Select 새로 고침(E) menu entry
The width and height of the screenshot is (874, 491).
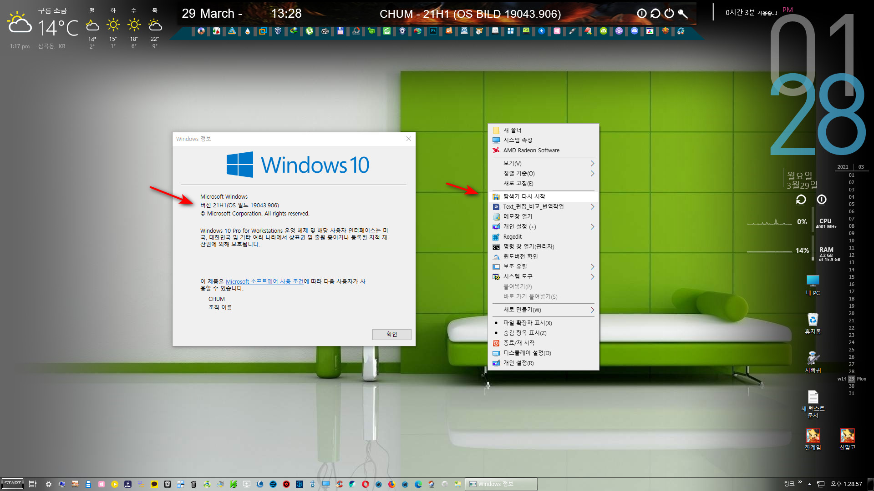click(x=543, y=183)
